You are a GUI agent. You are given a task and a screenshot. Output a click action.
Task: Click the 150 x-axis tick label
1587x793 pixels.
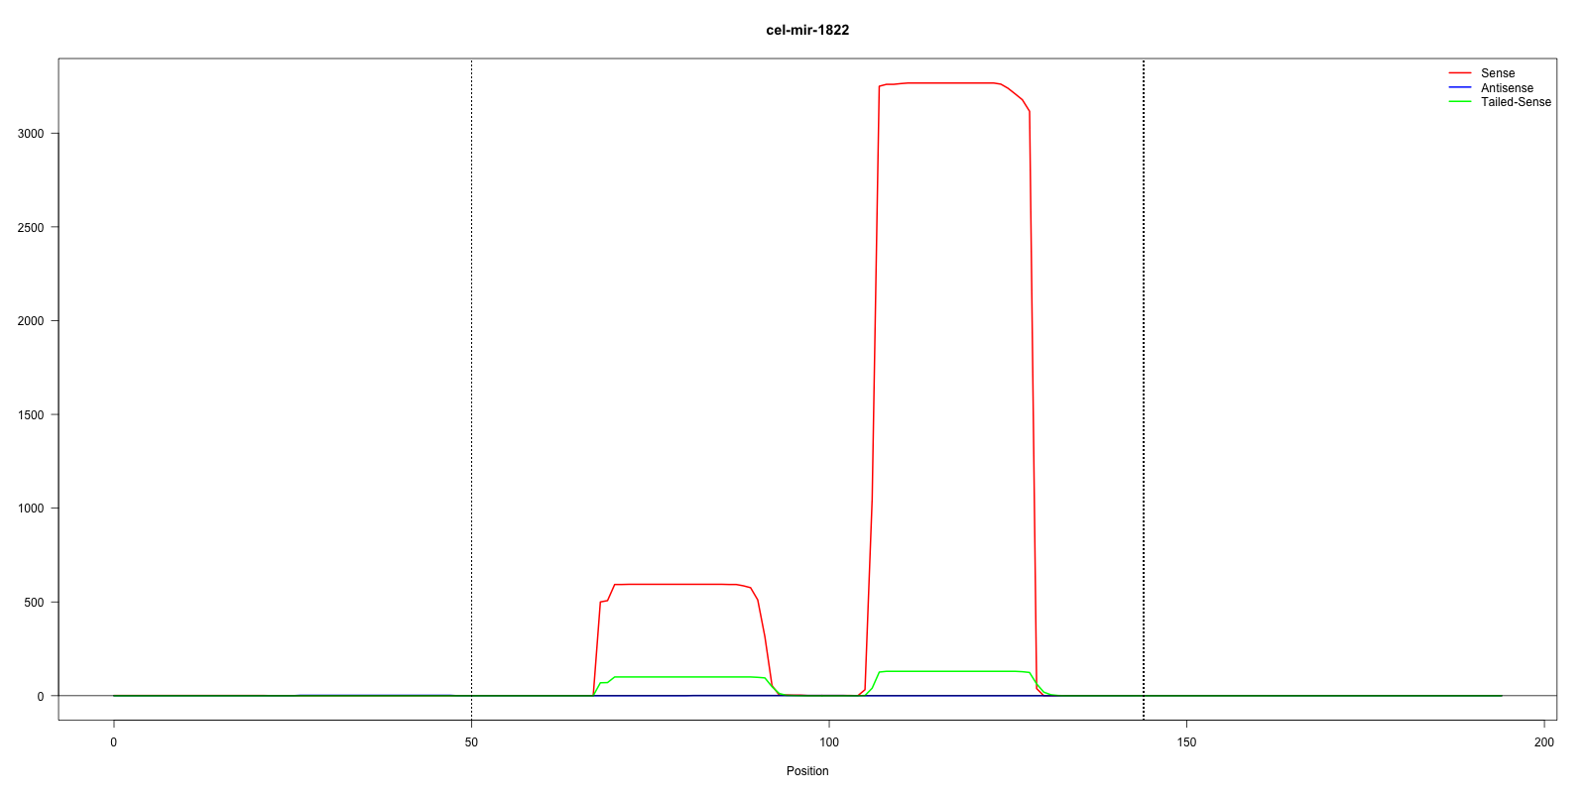point(1186,742)
